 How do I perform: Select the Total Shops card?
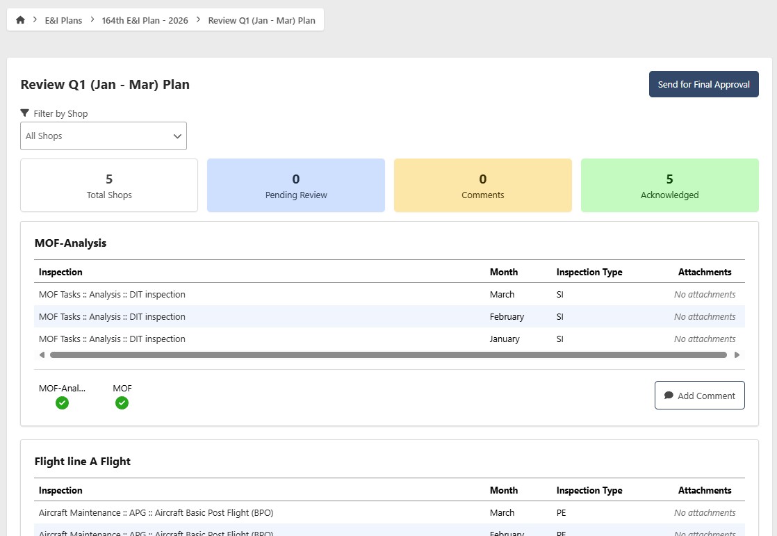[109, 186]
